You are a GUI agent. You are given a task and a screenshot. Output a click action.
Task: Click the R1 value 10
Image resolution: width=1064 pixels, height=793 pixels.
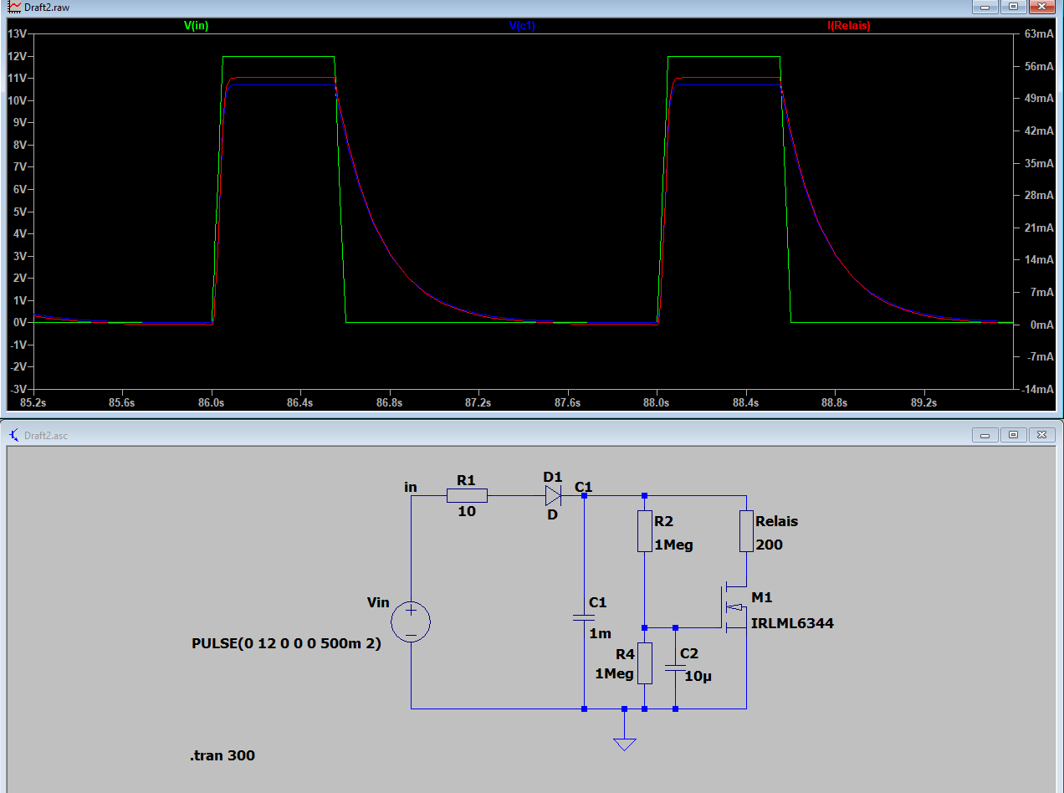(x=467, y=511)
